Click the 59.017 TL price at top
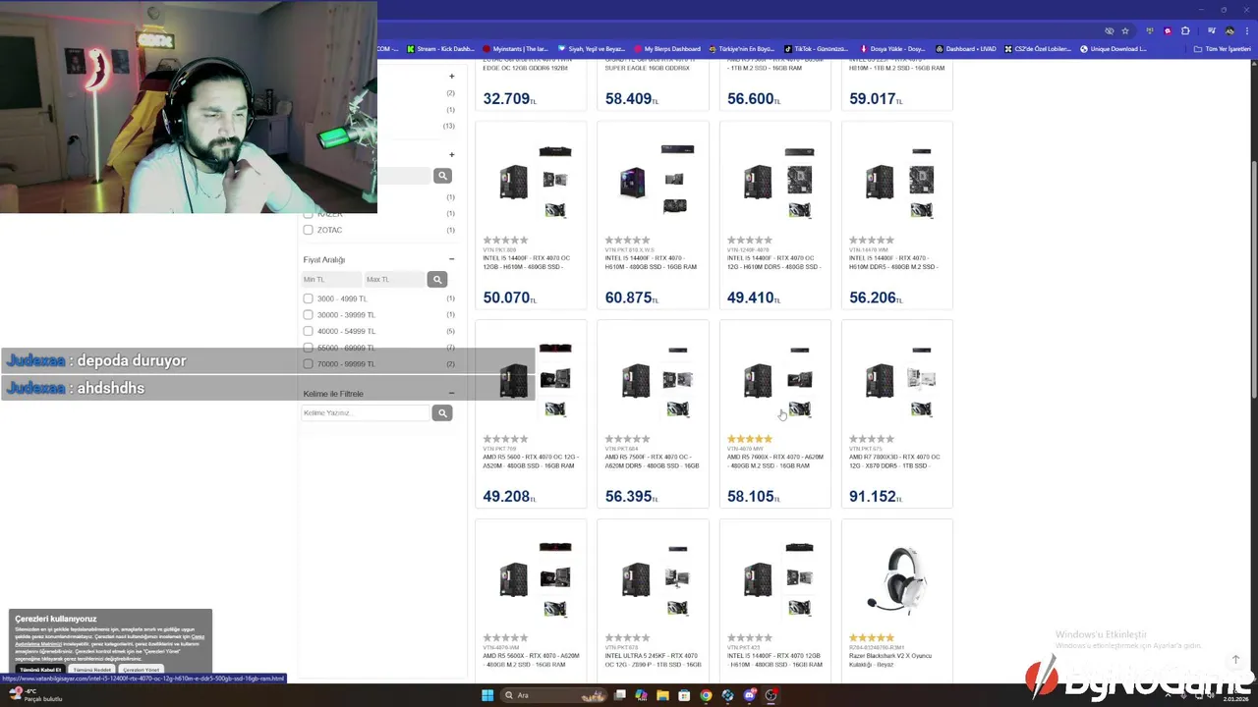 click(x=875, y=99)
